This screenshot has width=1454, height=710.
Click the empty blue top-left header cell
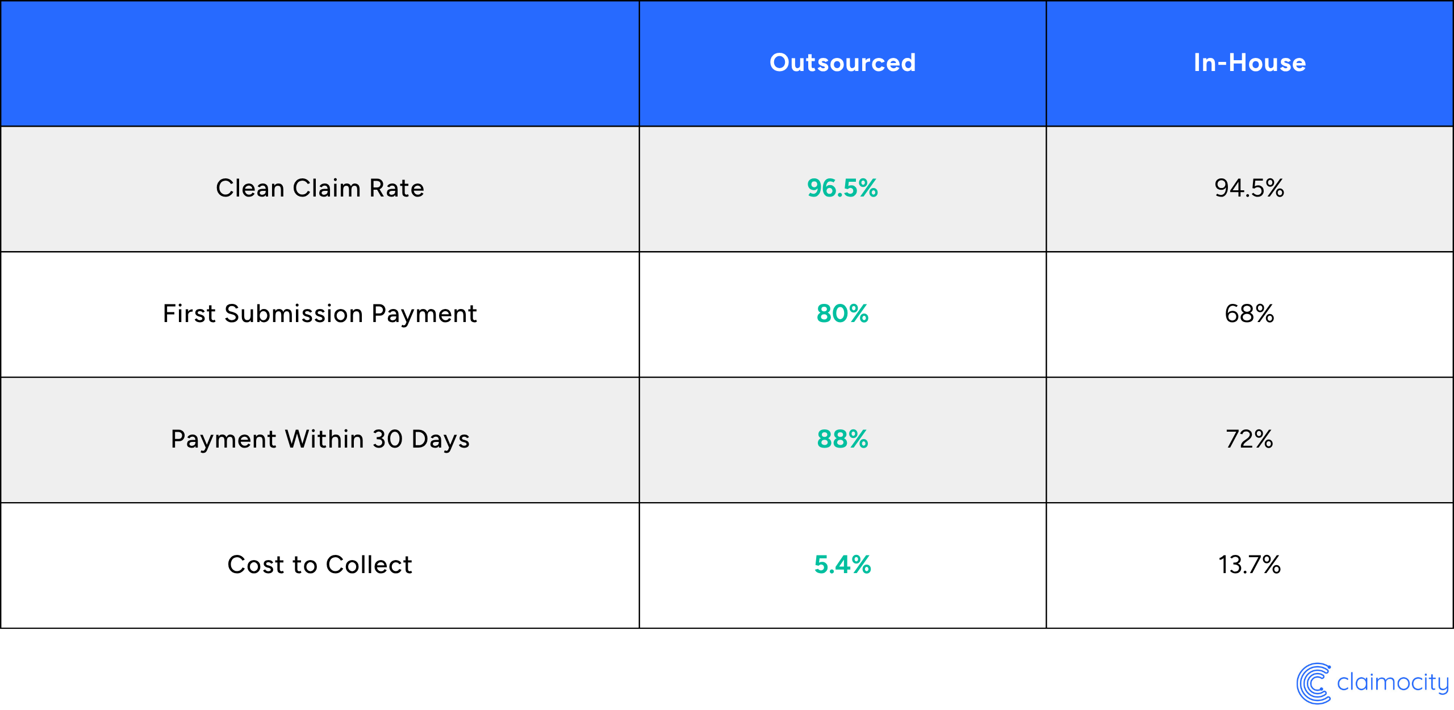click(320, 63)
